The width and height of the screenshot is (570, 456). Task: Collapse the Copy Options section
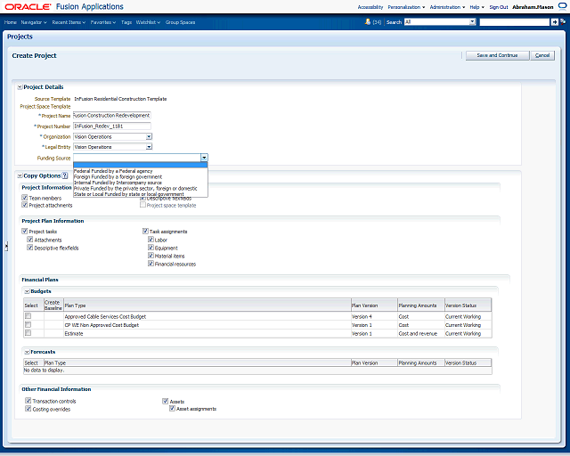19,176
